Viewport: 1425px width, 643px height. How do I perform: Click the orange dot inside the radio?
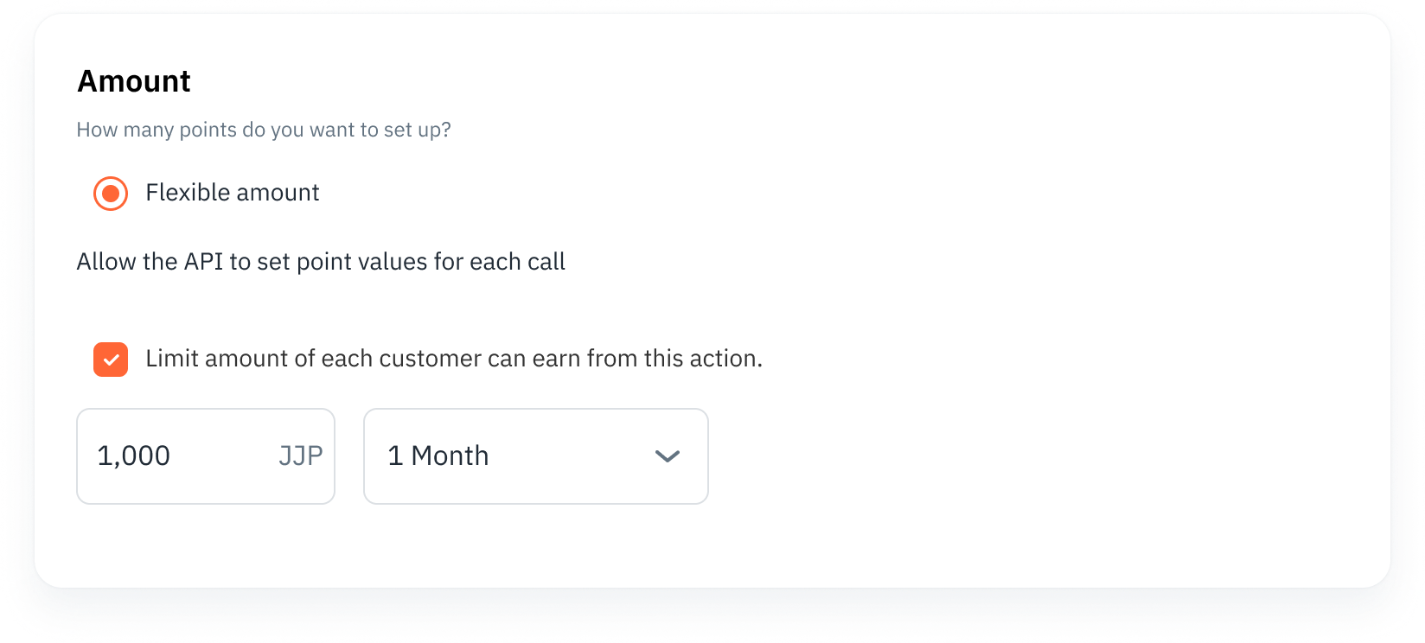point(111,193)
